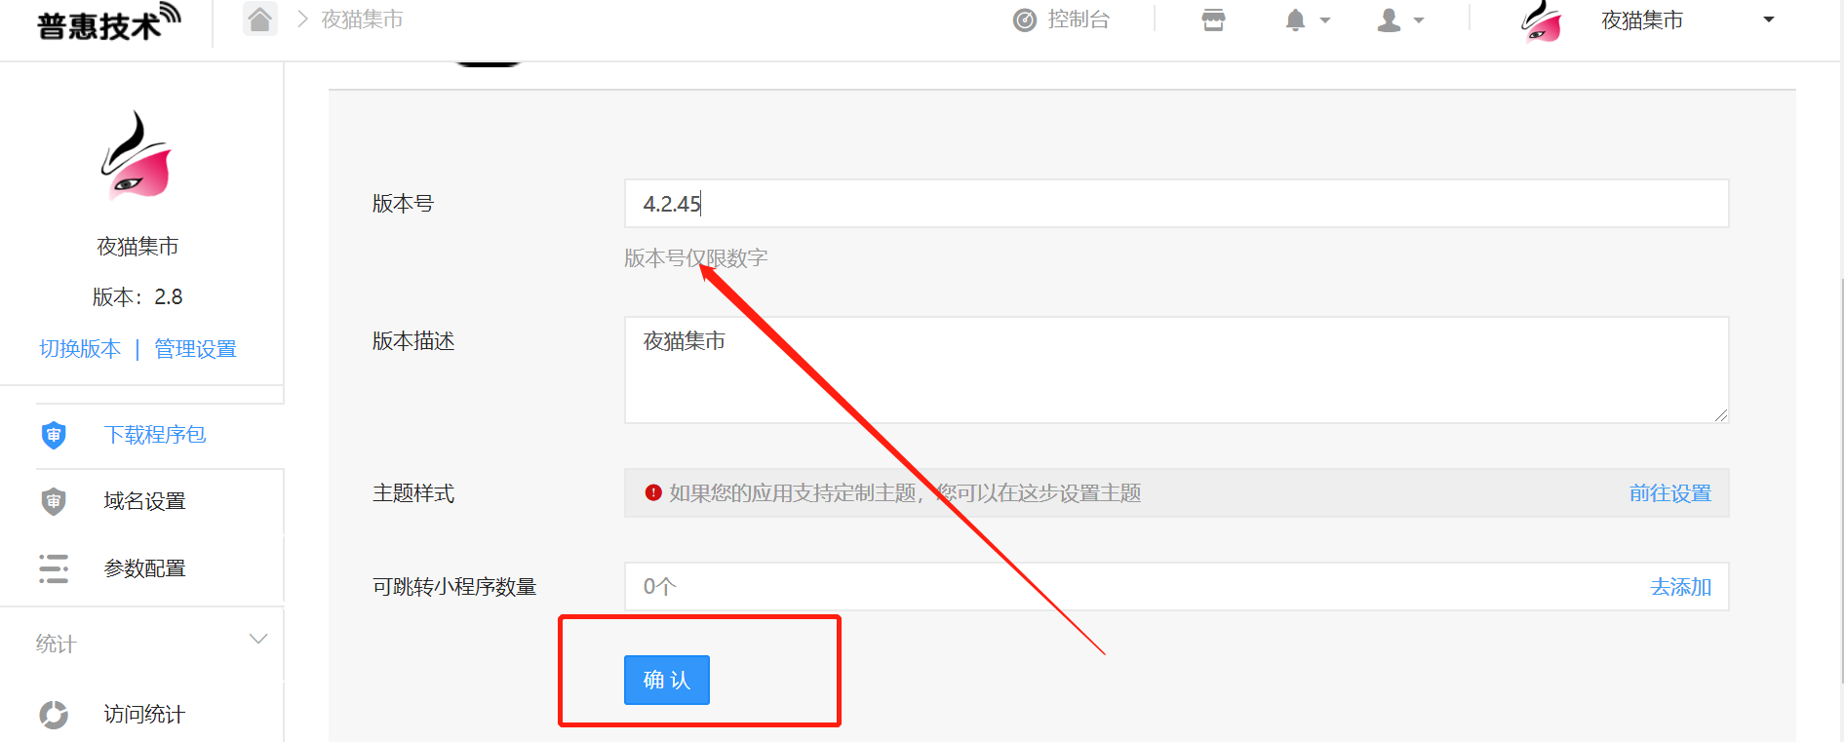Expand the notification bell dropdown arrow

(1325, 20)
